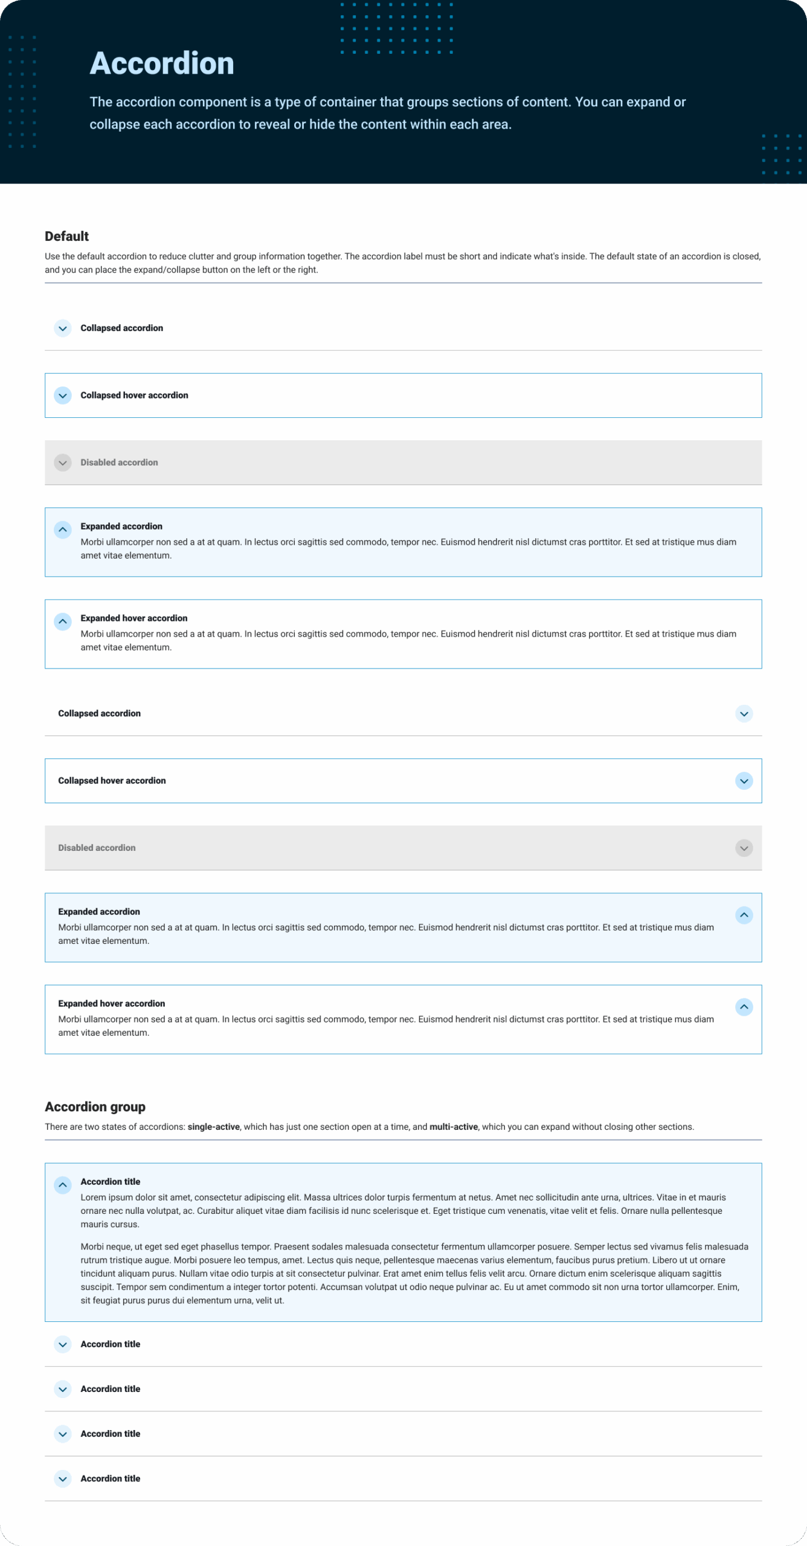Collapse the open 'Accordion title' panel with its up-chevron

click(63, 1184)
